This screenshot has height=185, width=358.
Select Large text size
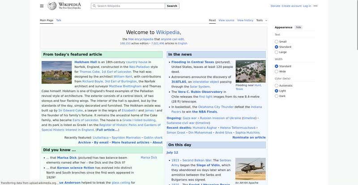coord(277,52)
